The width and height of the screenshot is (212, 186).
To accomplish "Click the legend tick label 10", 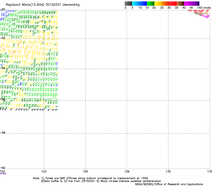I will coord(140,8).
